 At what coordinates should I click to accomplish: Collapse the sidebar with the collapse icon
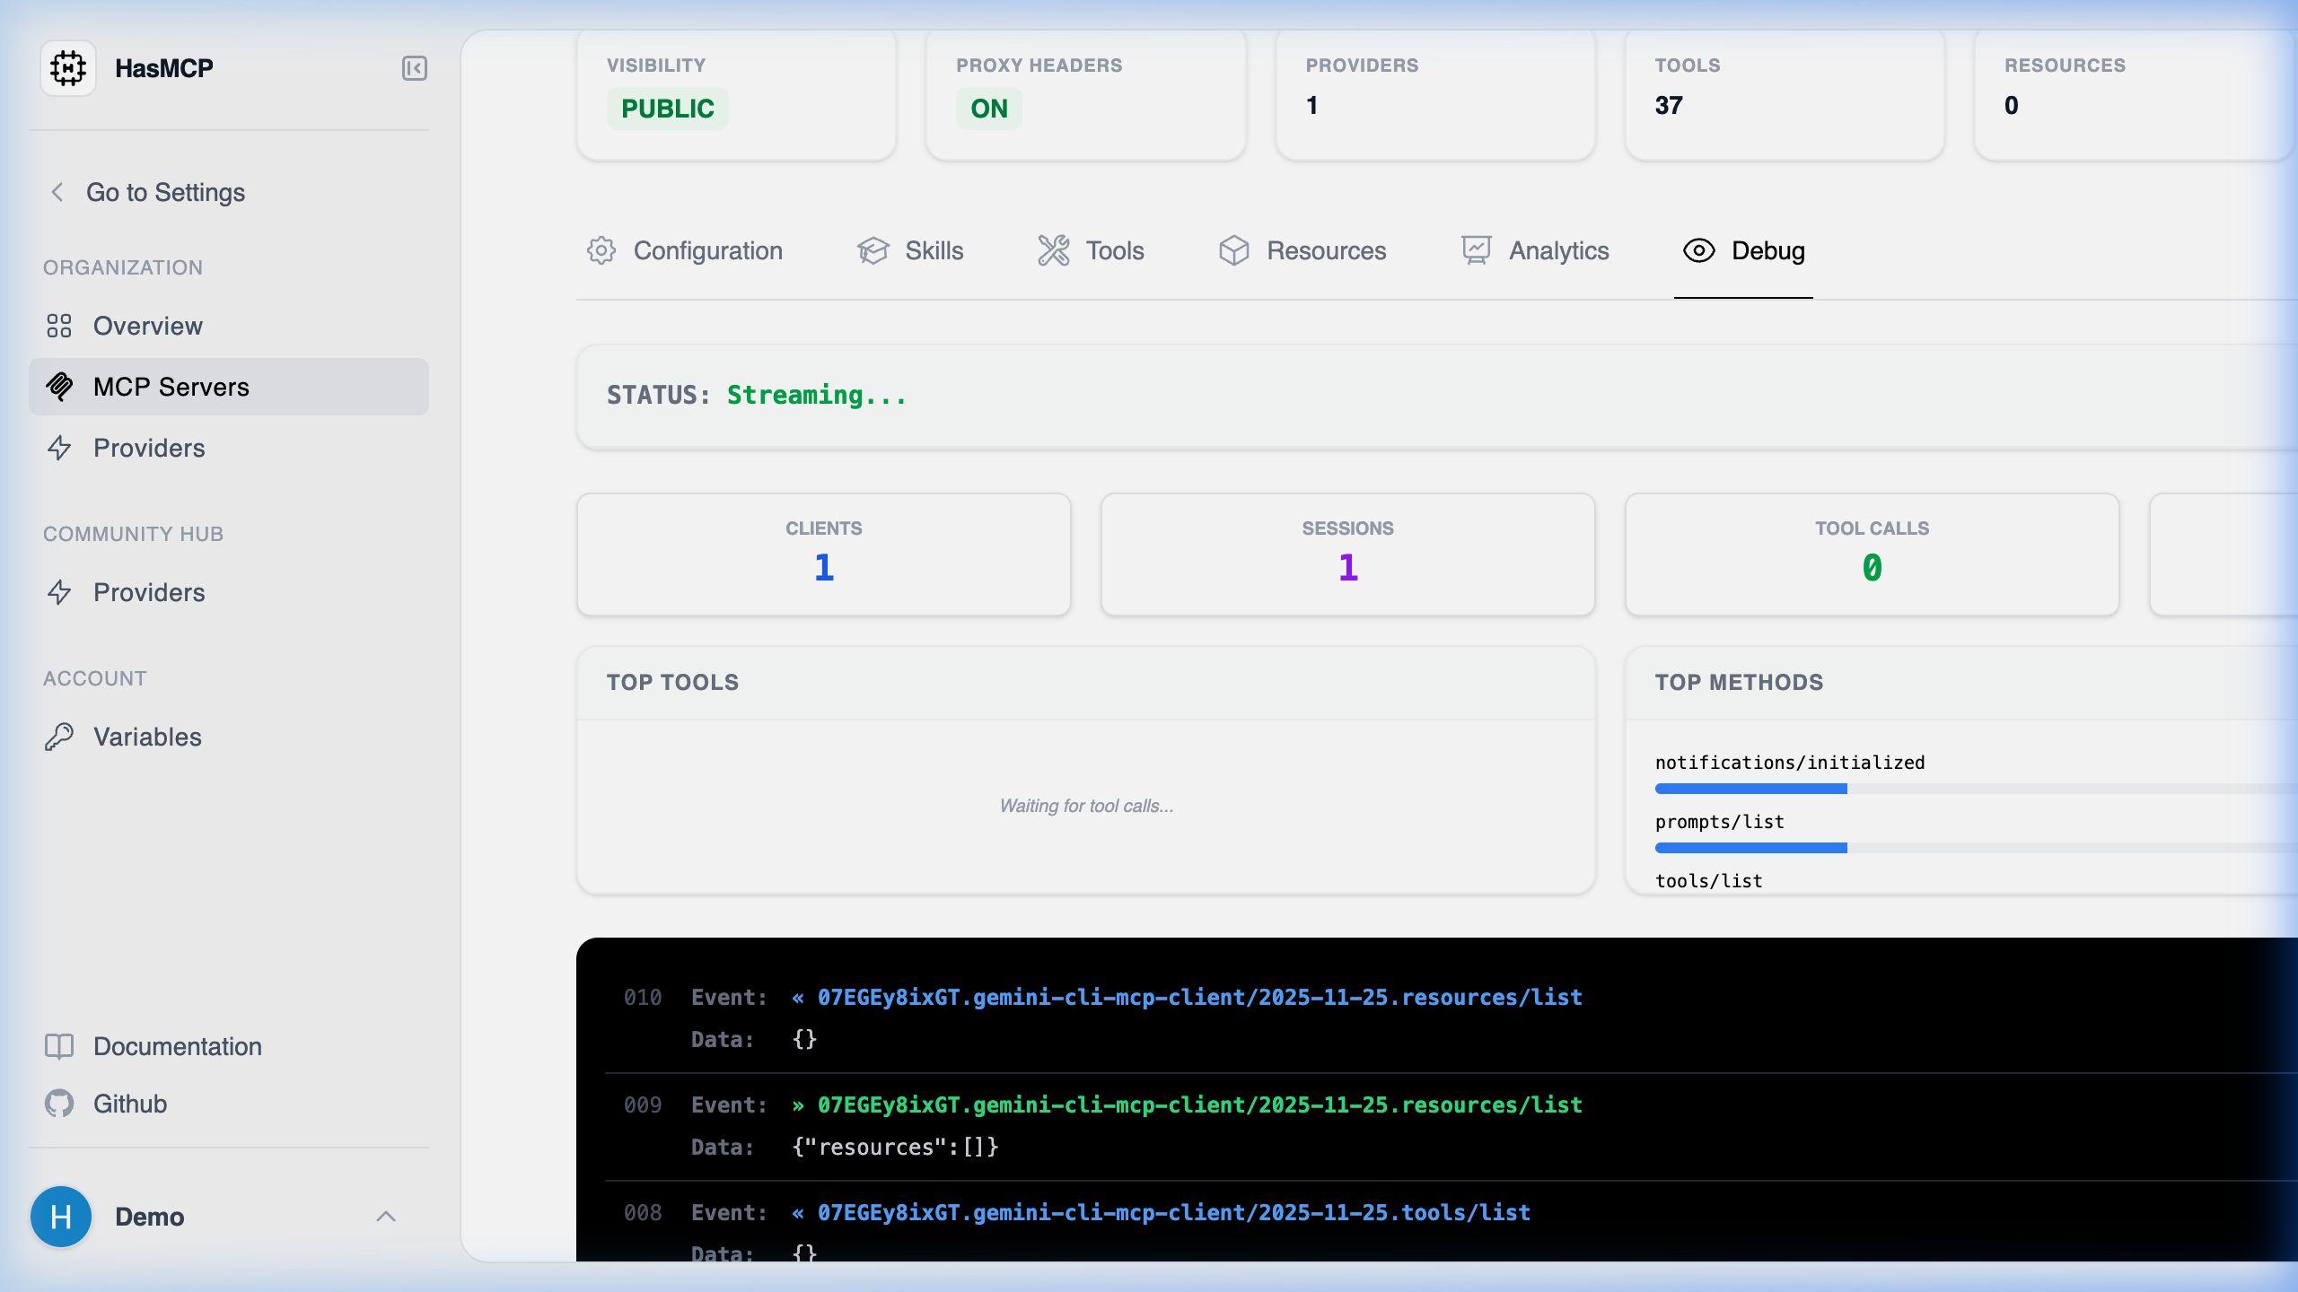point(414,68)
